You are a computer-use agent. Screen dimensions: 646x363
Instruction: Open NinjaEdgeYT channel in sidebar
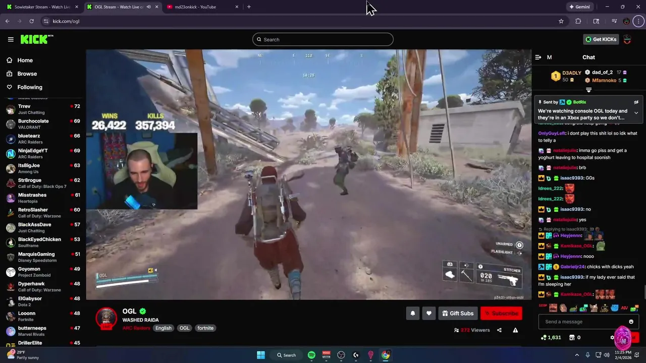tap(43, 153)
